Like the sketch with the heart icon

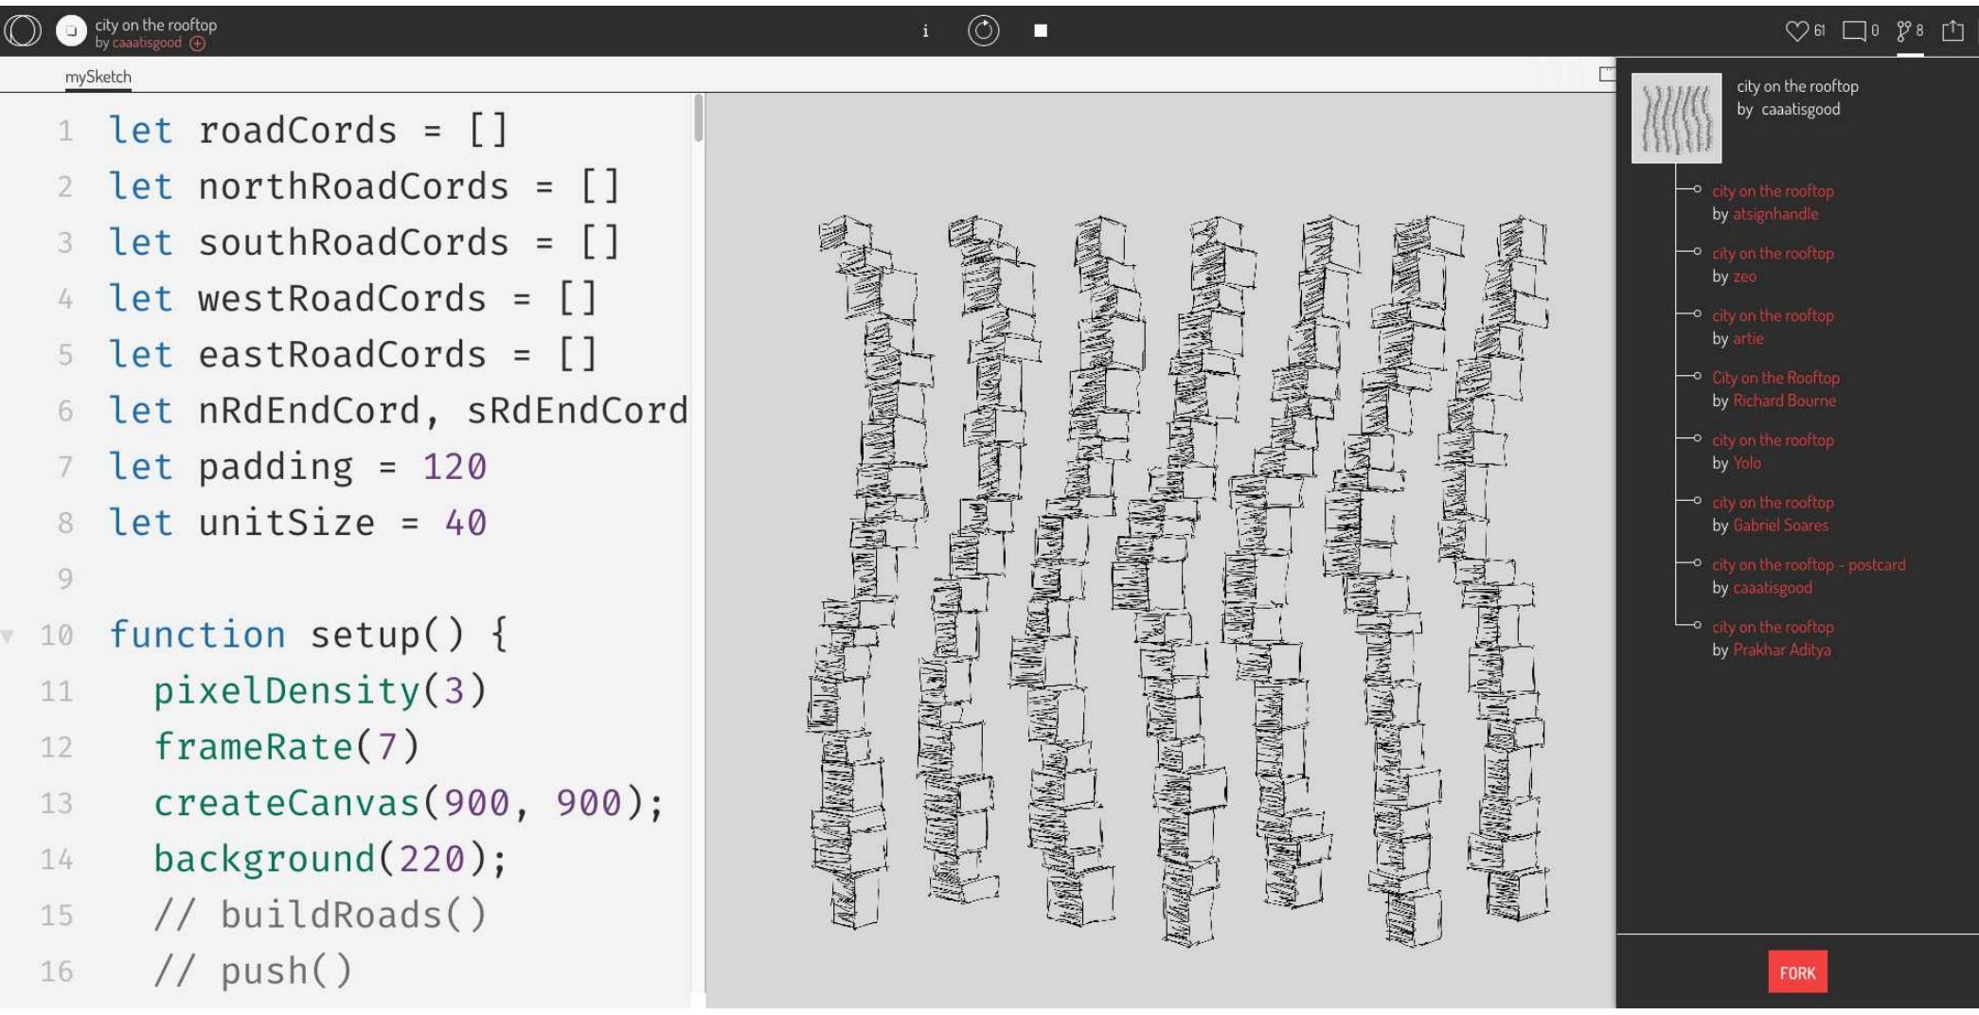[x=1796, y=30]
